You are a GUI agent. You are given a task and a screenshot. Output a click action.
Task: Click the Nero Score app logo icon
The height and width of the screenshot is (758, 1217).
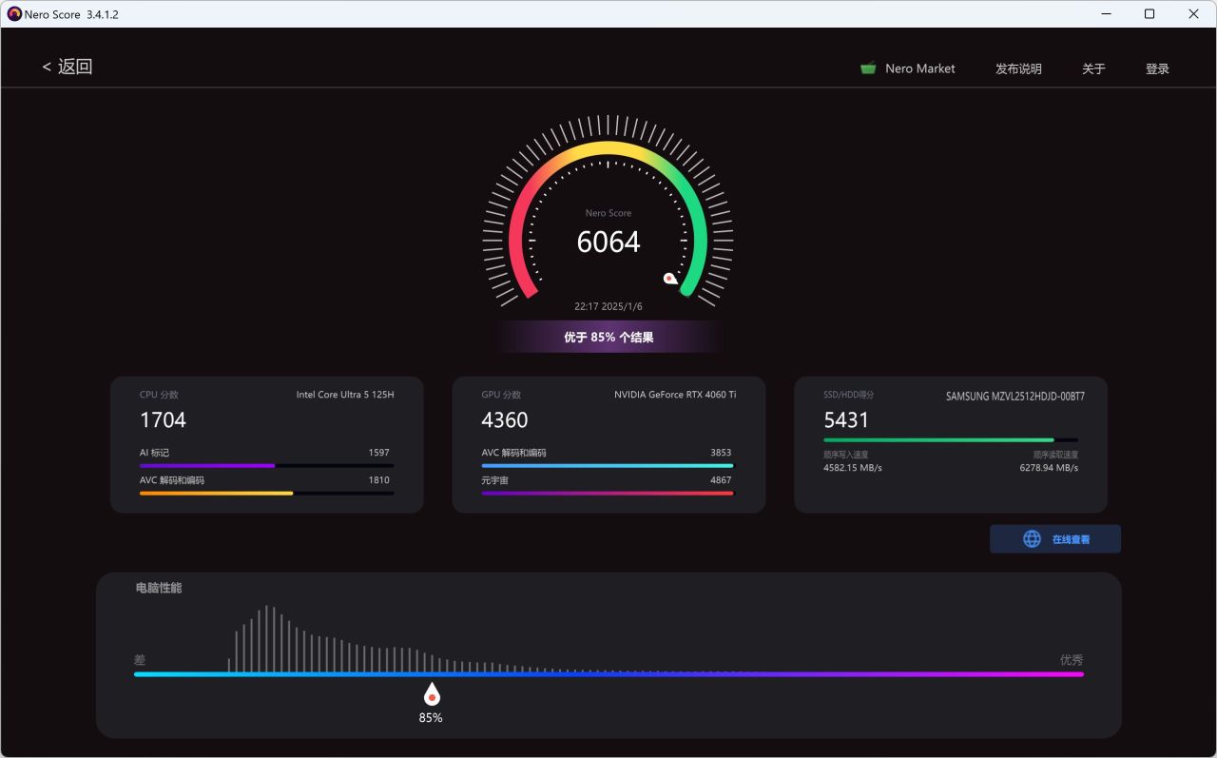tap(14, 14)
